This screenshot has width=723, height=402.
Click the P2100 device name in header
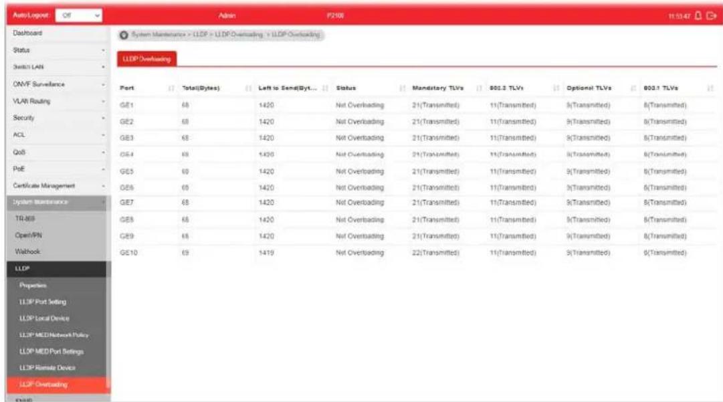point(335,15)
